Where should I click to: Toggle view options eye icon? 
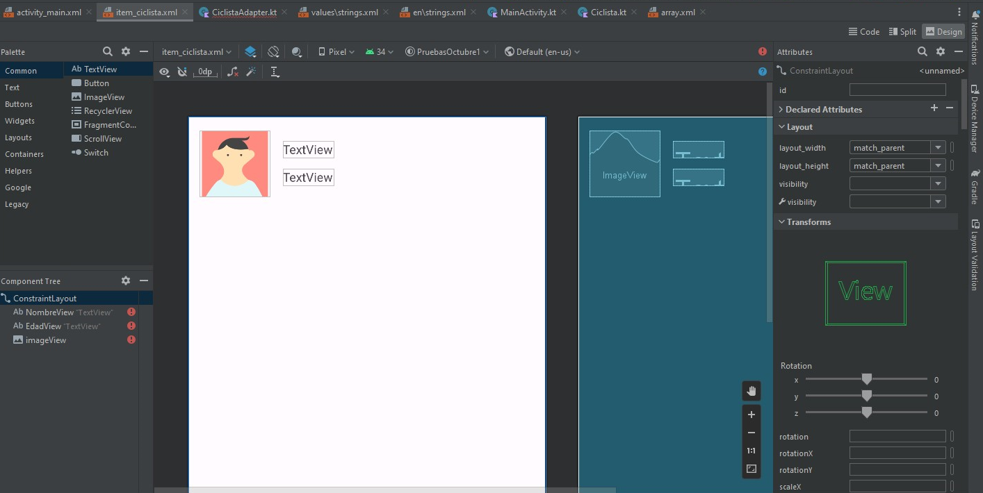point(164,72)
